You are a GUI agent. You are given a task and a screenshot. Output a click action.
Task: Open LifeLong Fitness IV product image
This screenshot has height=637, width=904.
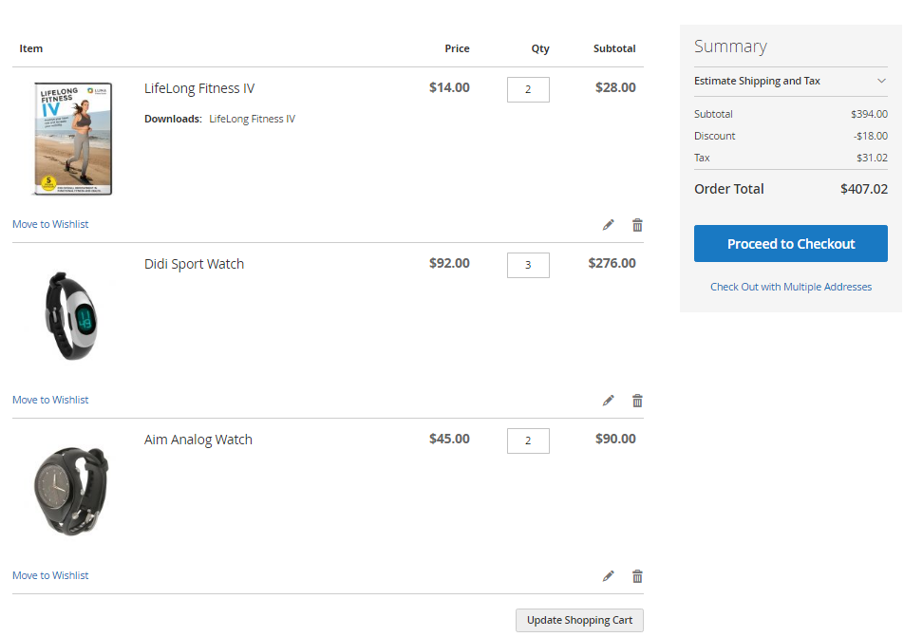pos(73,139)
